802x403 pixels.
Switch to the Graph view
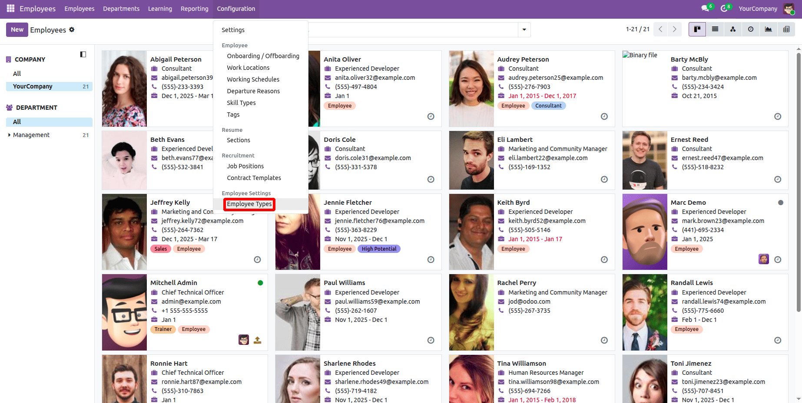pyautogui.click(x=768, y=29)
